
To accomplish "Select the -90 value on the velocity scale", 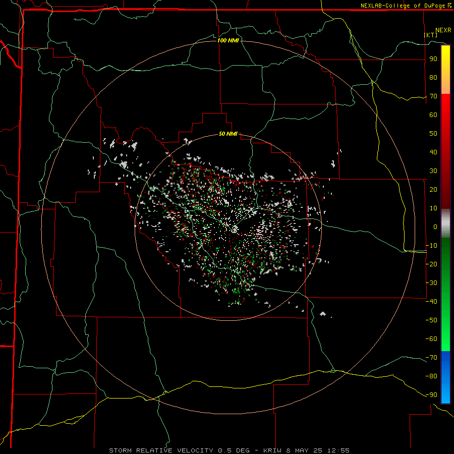I will click(x=431, y=395).
